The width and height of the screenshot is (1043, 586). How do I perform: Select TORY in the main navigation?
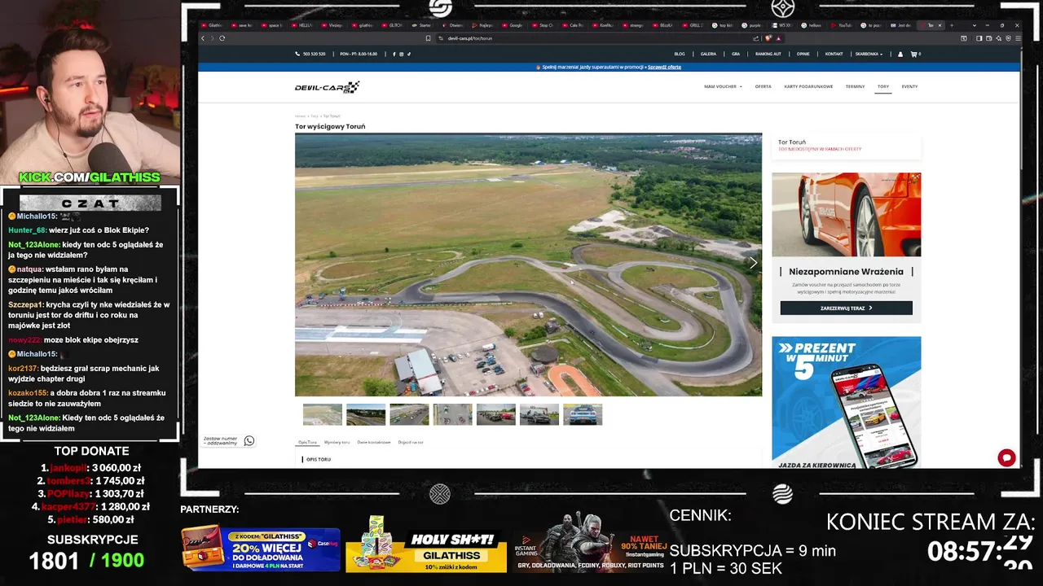883,86
